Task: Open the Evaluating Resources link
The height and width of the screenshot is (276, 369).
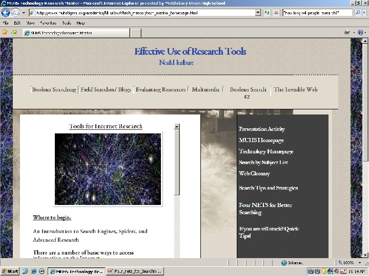Action: (161, 89)
